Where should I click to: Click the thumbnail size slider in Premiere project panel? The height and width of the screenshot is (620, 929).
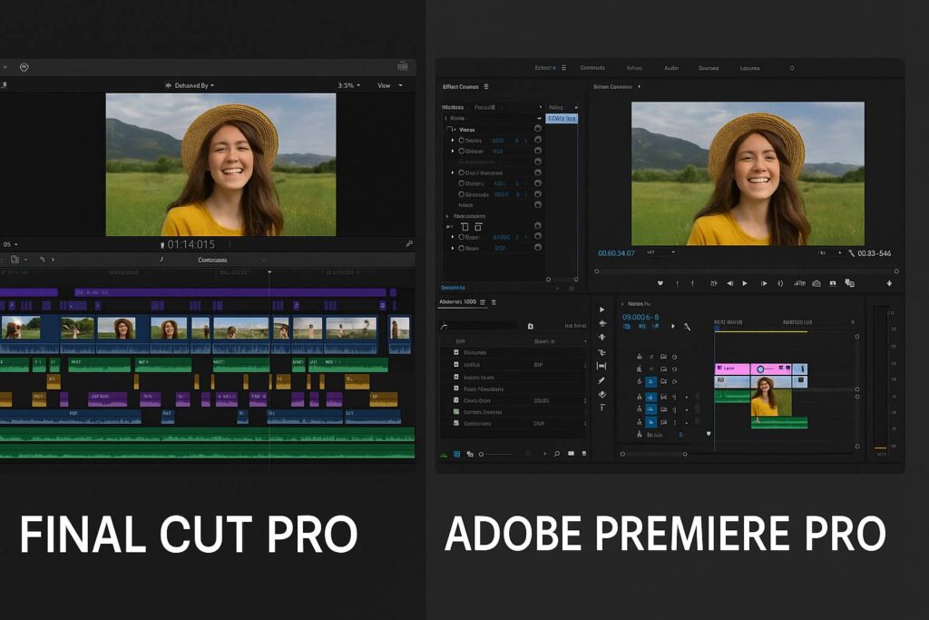click(x=494, y=454)
